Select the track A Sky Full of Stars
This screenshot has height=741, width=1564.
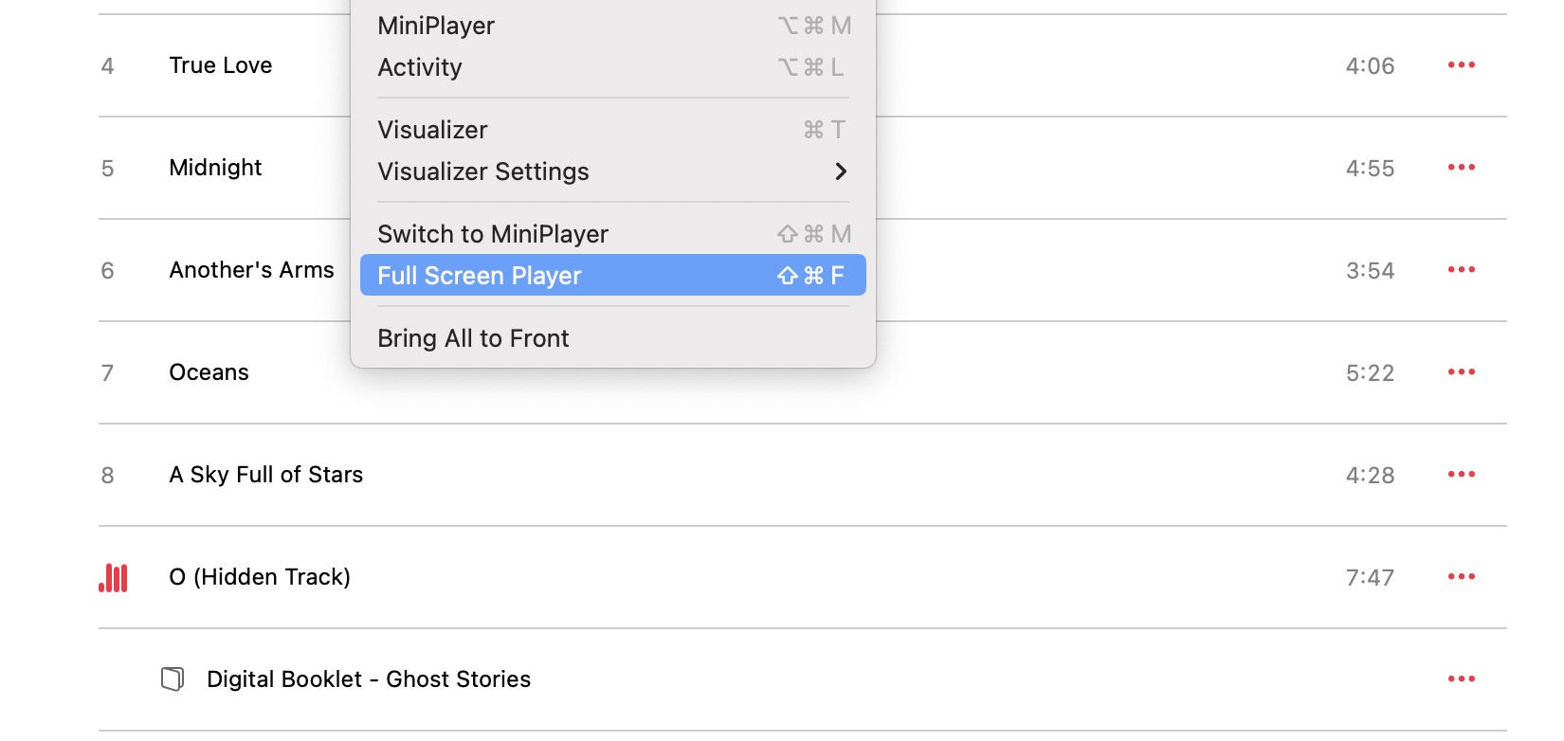pos(265,474)
